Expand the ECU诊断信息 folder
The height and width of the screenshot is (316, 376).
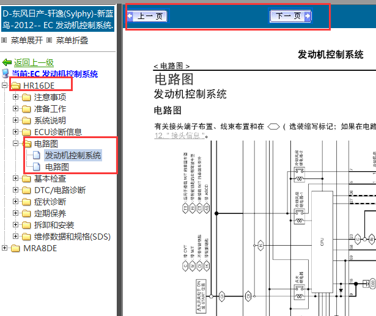[15, 131]
